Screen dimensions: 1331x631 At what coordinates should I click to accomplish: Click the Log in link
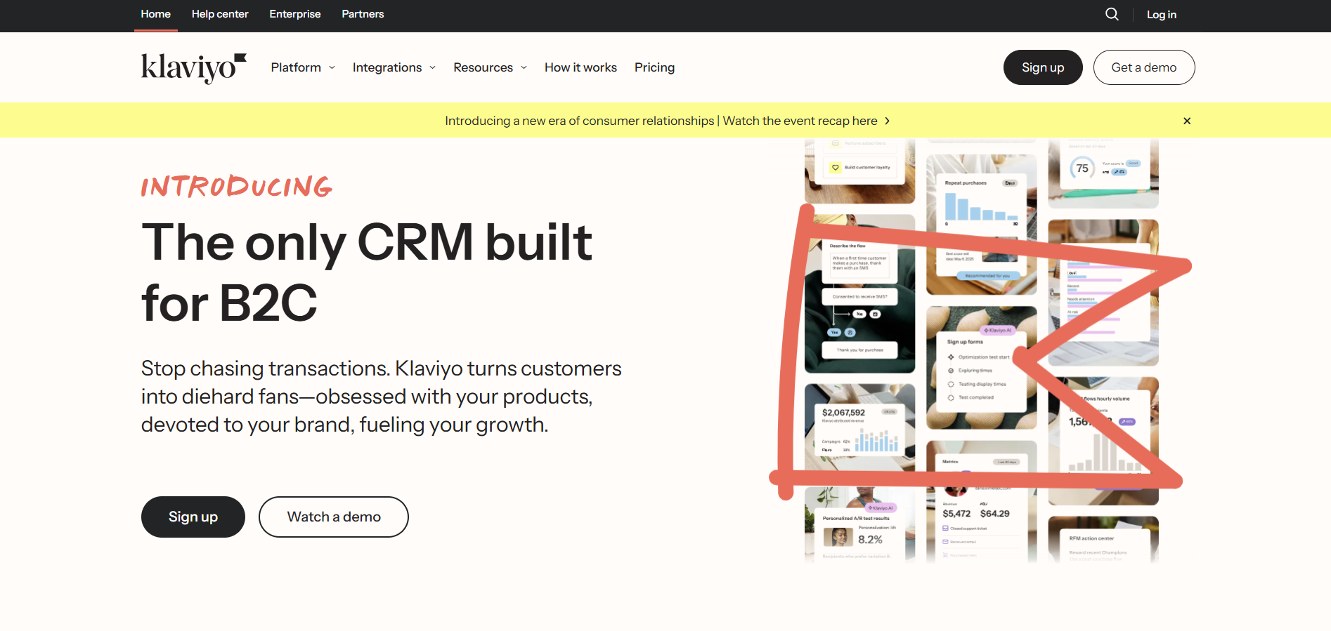coord(1162,15)
